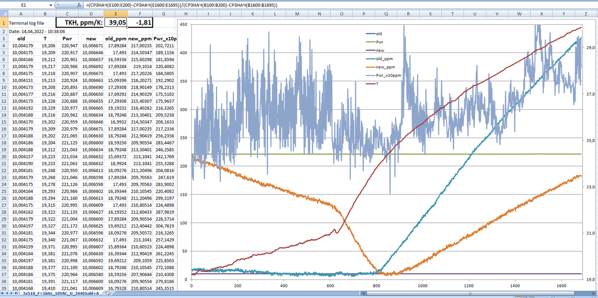This screenshot has width=598, height=298.
Task: Click the 450 label on left chart axis
Action: [183, 24]
